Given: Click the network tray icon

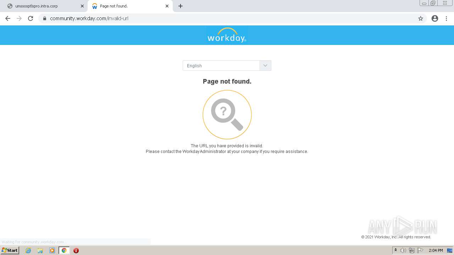Looking at the screenshot, I should (412, 250).
